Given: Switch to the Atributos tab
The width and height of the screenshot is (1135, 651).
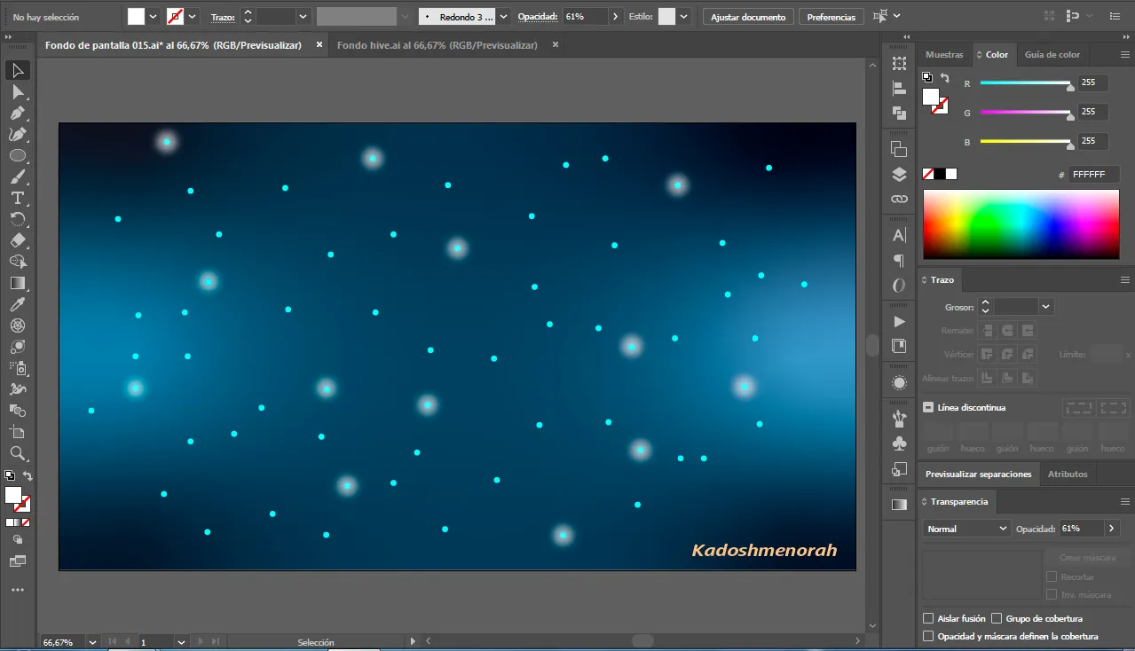Looking at the screenshot, I should (1068, 474).
